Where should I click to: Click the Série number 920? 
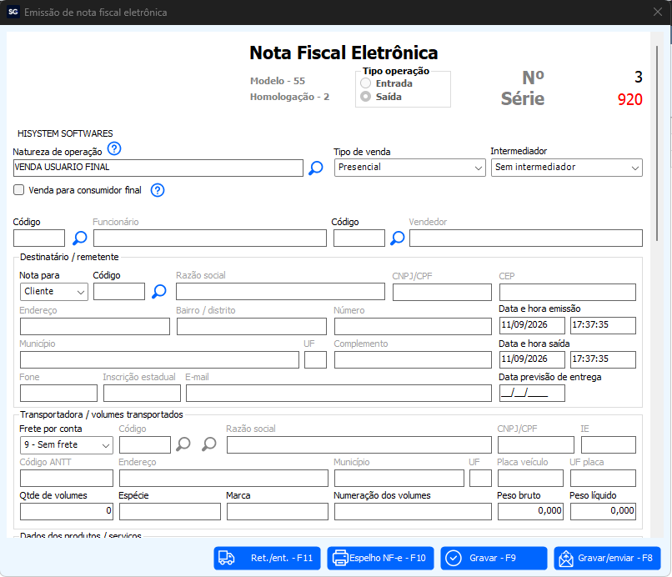pos(629,99)
